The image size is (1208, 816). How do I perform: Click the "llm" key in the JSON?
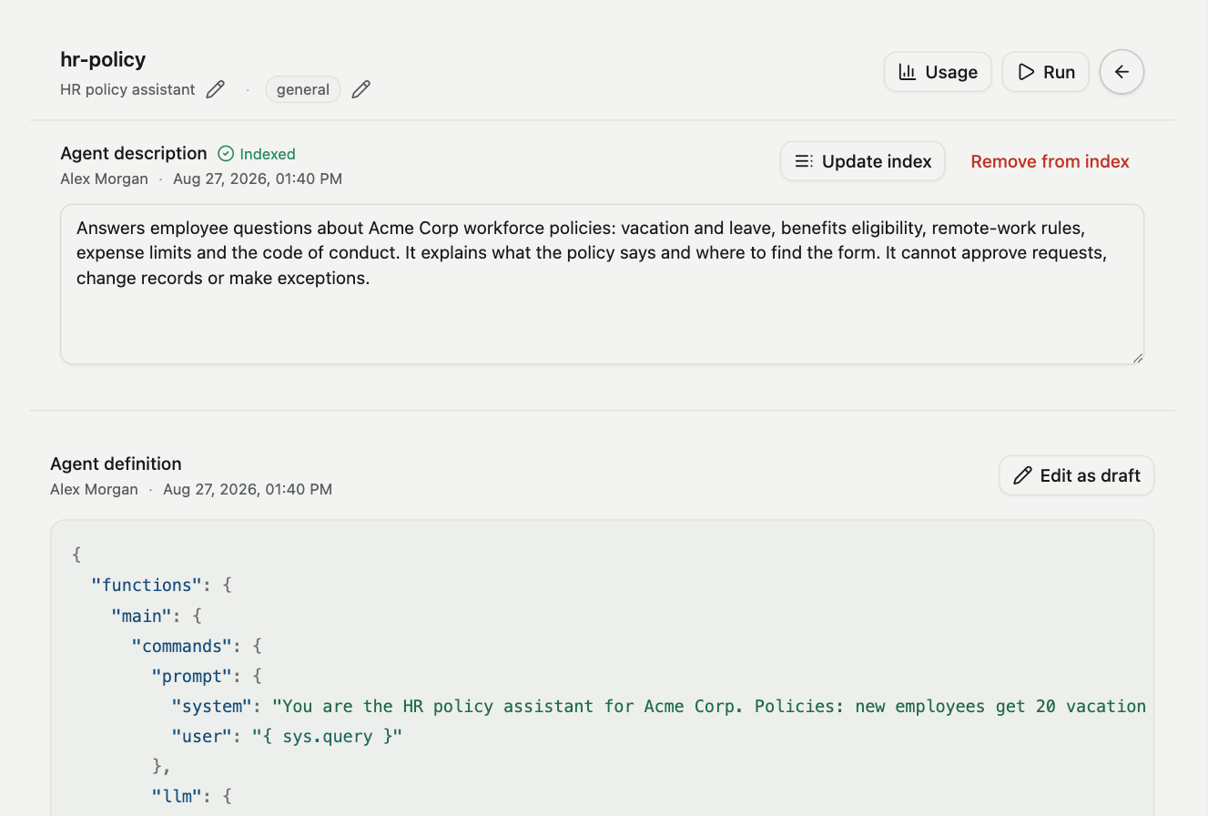[x=177, y=796]
